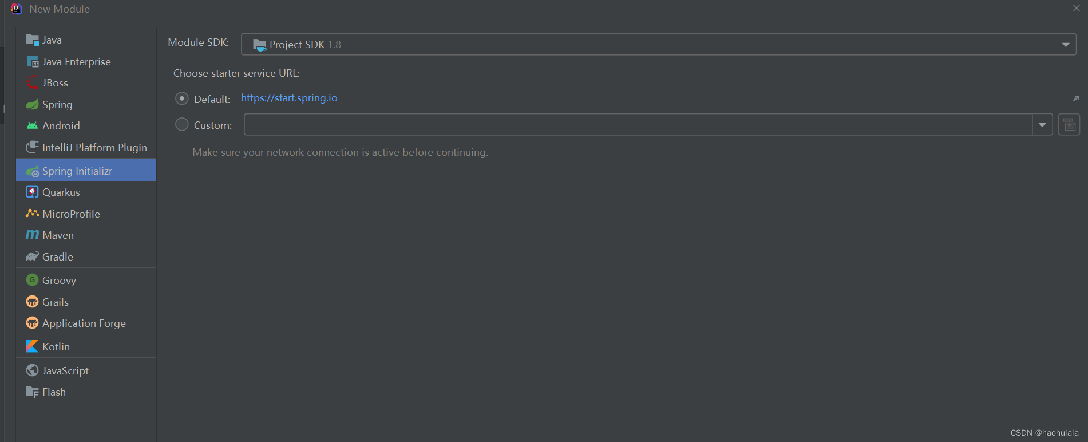
Task: Click the MicroProfile icon
Action: click(x=33, y=214)
